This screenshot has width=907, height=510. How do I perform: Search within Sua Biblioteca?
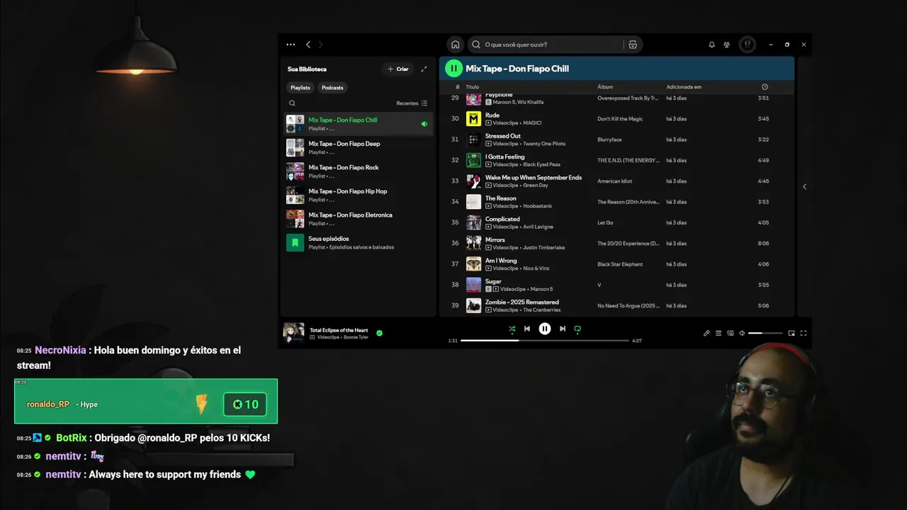tap(292, 103)
